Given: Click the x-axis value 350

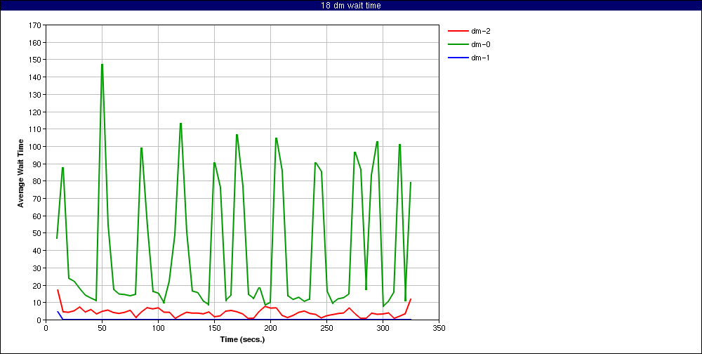Looking at the screenshot, I should 439,328.
